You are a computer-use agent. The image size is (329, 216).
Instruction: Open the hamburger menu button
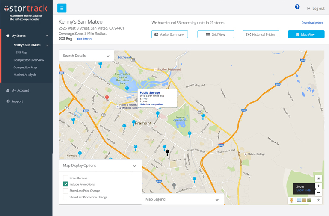coord(62,8)
